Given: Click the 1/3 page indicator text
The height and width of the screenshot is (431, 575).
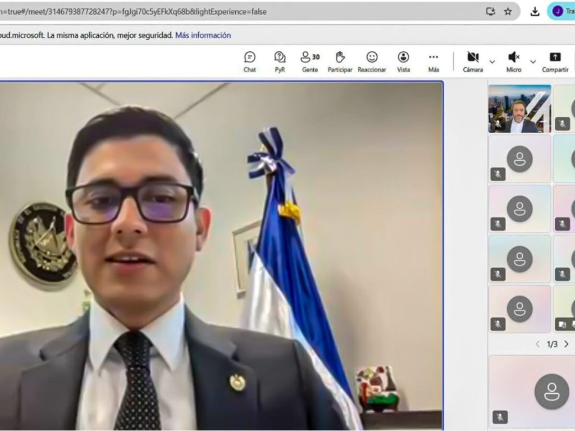Looking at the screenshot, I should click(x=553, y=344).
